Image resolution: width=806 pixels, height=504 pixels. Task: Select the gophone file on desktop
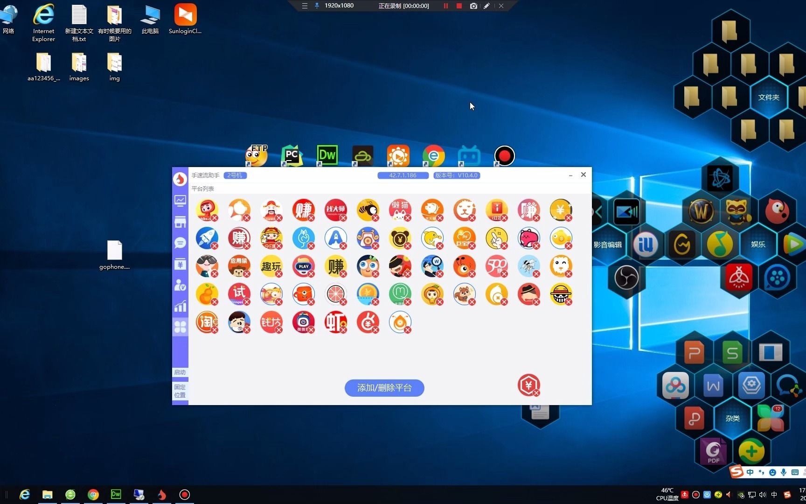point(115,255)
